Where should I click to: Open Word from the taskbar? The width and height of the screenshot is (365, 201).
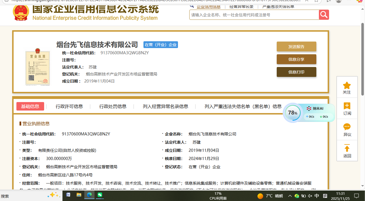pos(68,195)
